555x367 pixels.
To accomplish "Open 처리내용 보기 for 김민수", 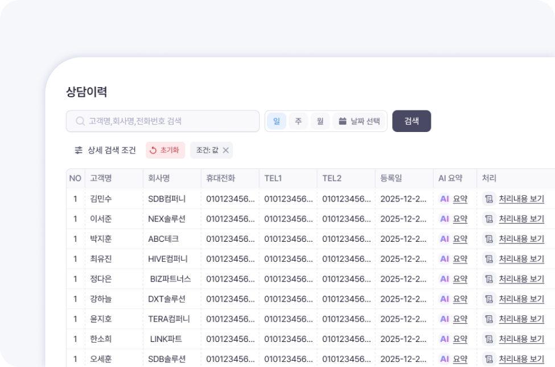I will 521,199.
